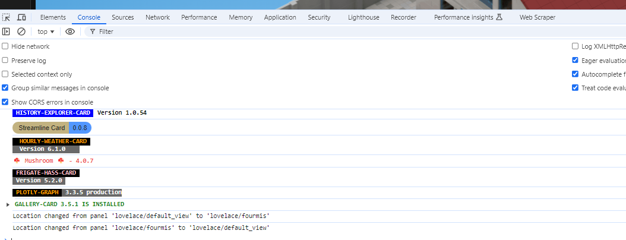Click the Version 5.2.0 label

[39, 181]
